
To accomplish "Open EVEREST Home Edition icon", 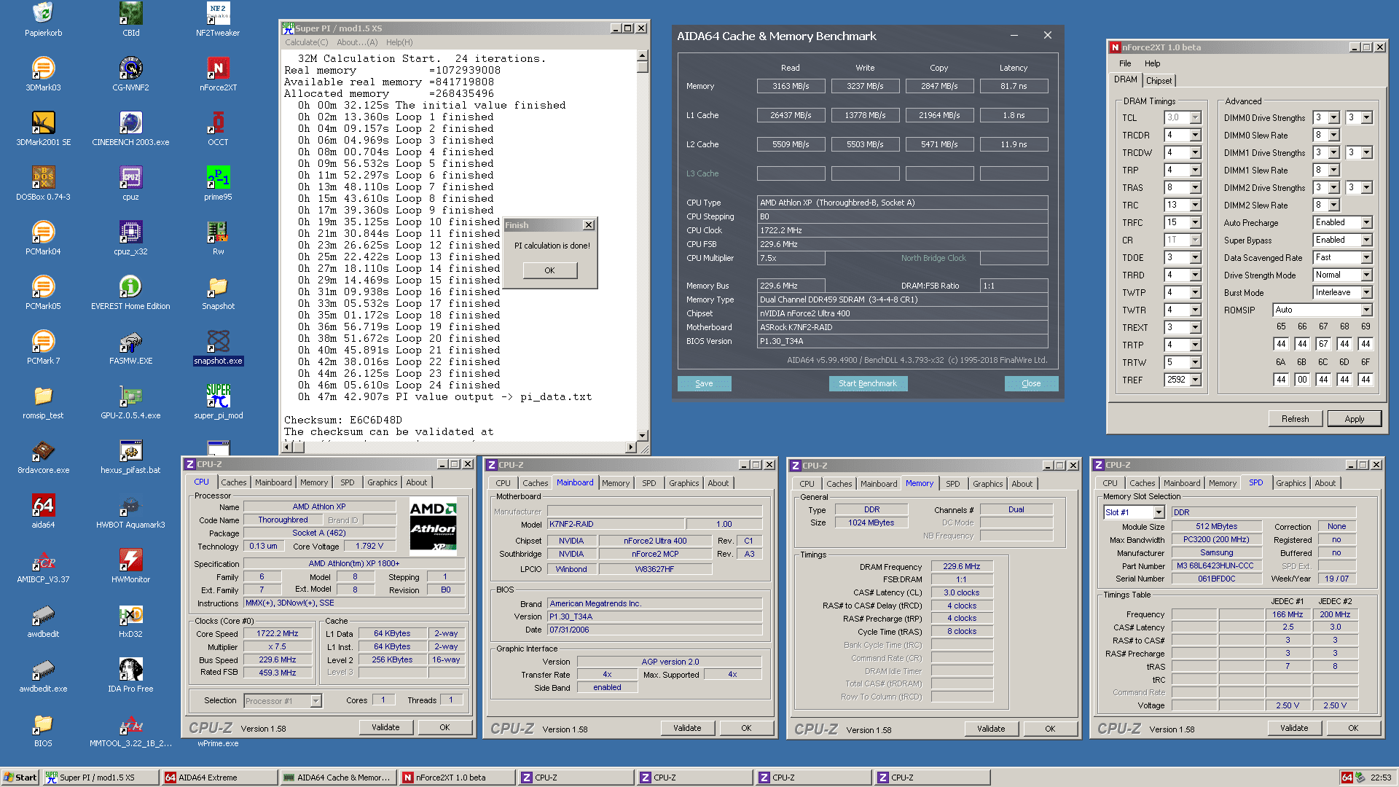I will (x=130, y=293).
